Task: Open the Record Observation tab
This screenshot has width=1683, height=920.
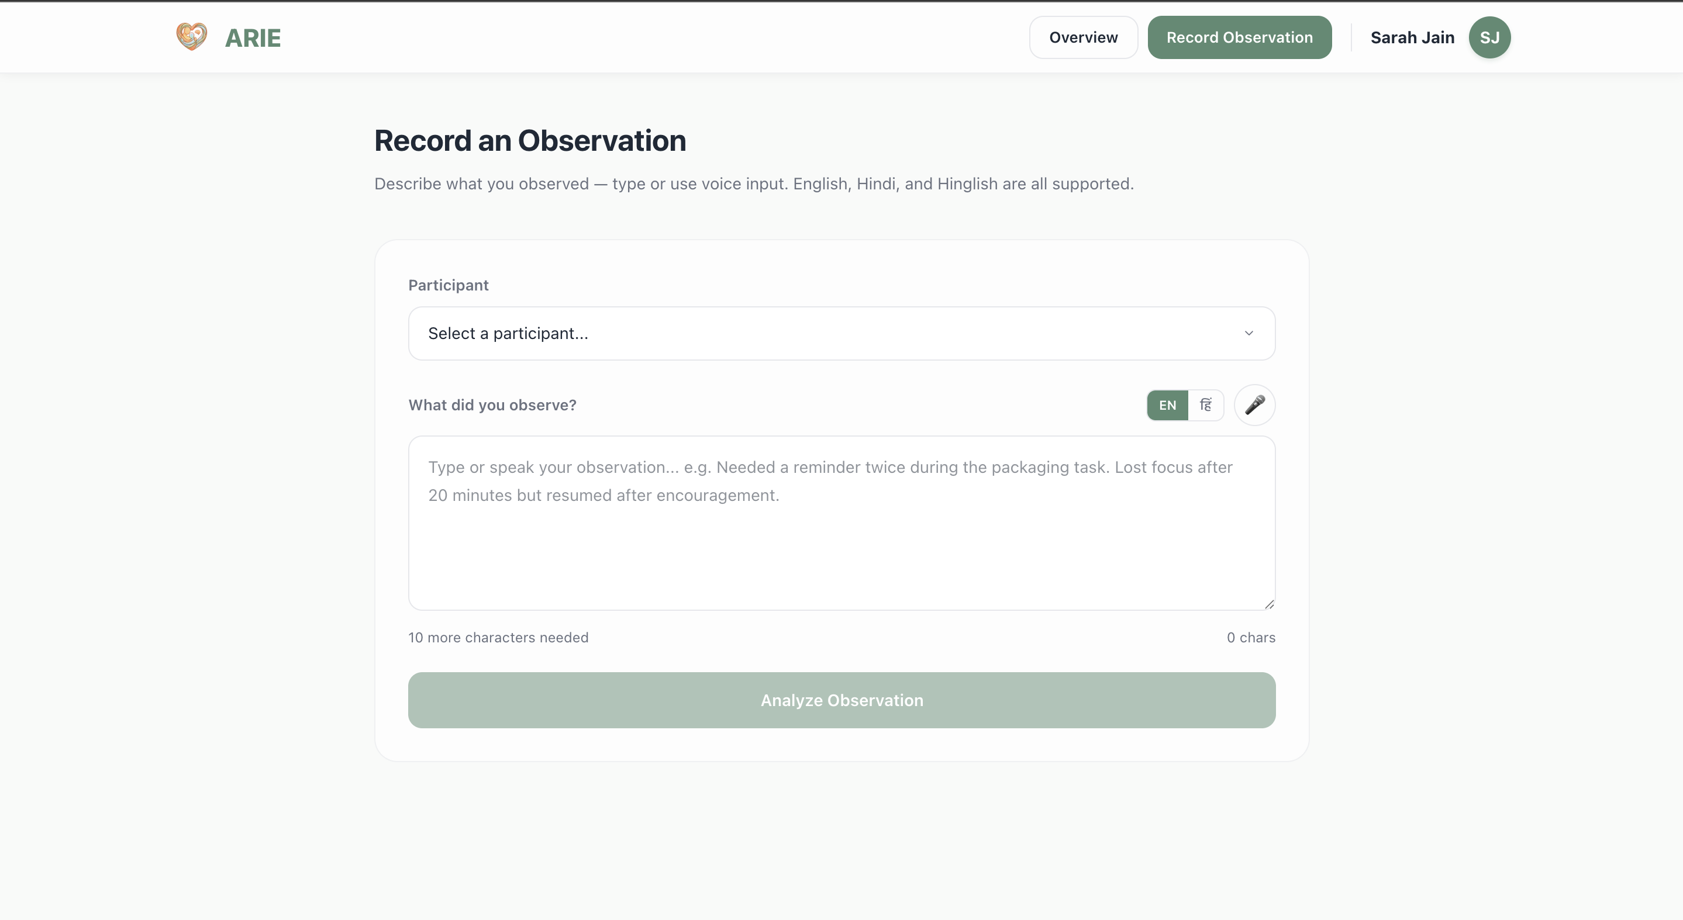Action: 1239,37
